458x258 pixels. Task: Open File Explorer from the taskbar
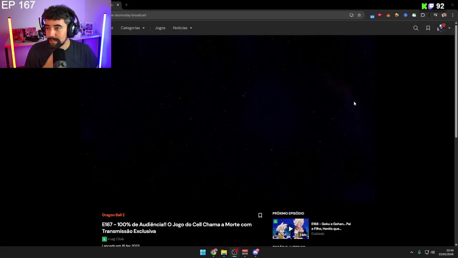224,252
